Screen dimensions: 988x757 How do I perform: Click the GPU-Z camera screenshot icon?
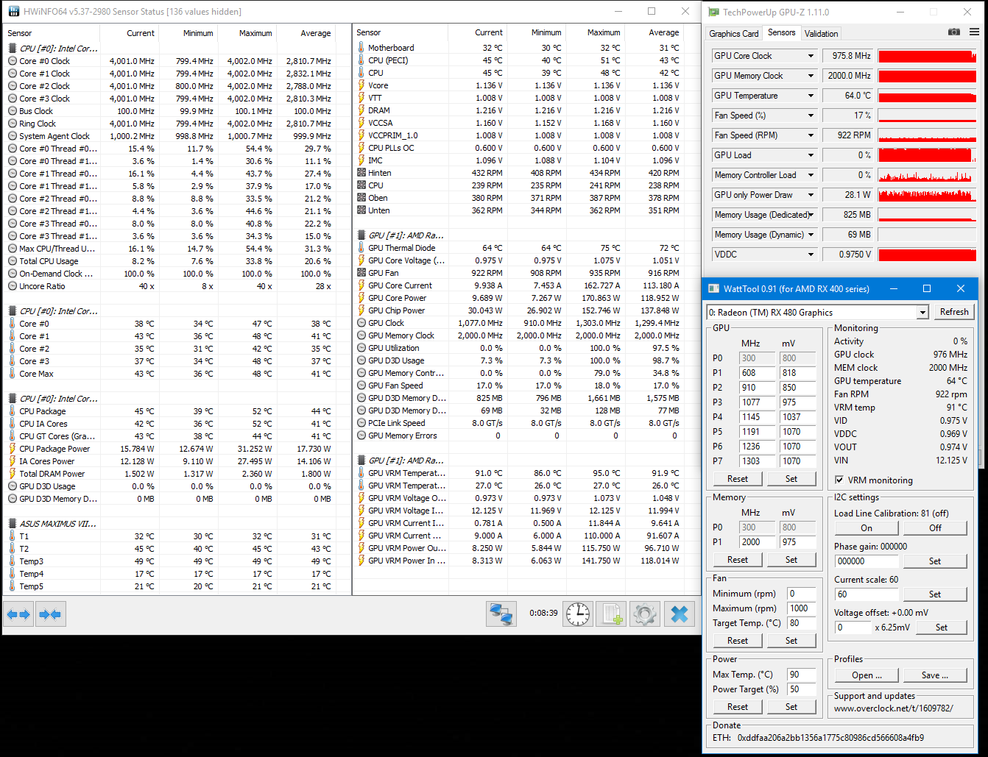[954, 32]
